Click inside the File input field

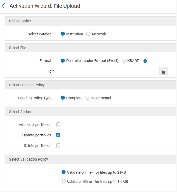108,71
